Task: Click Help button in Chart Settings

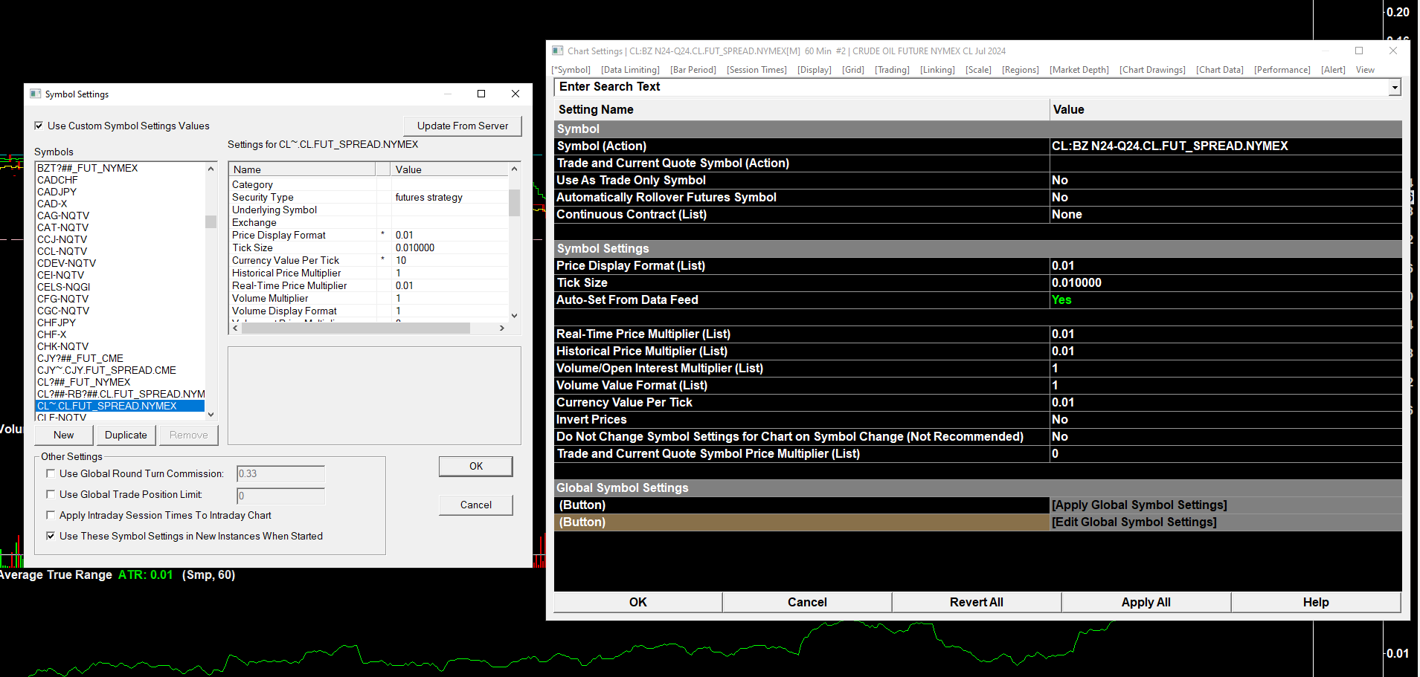Action: tap(1316, 602)
